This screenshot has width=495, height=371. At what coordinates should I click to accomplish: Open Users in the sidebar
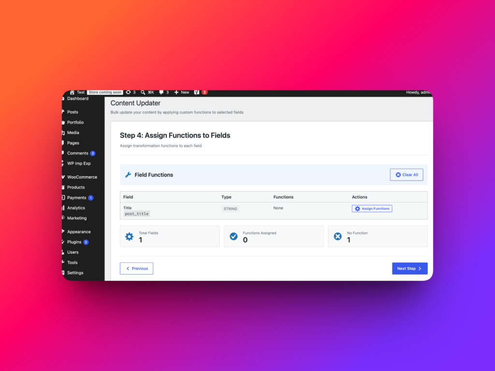point(73,252)
